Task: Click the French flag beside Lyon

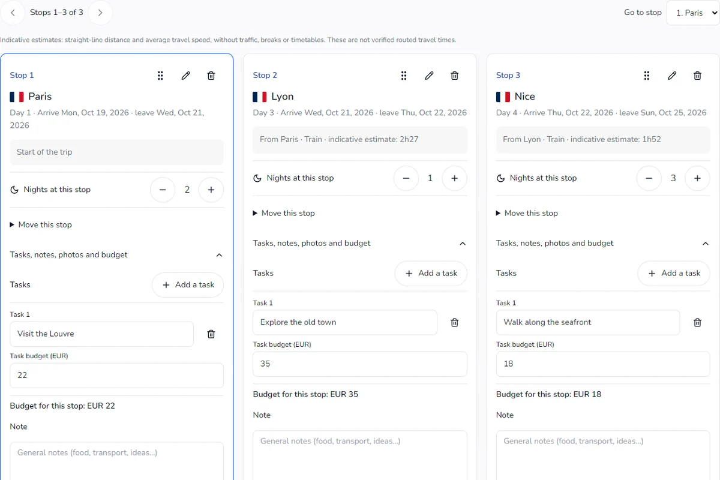Action: click(x=260, y=97)
